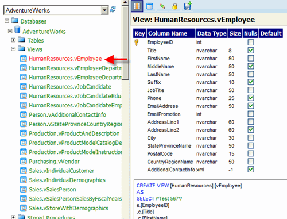Click the icon beside Sales.vIndividualDemographics
287x219 pixels.
point(24,180)
